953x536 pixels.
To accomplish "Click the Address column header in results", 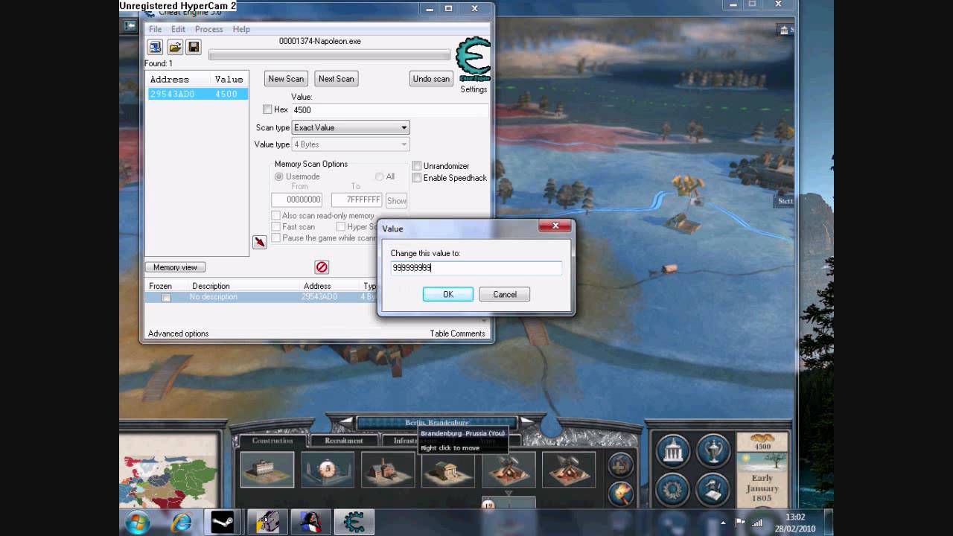I will tap(170, 80).
